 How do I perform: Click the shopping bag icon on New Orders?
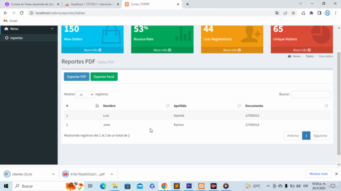111,34
